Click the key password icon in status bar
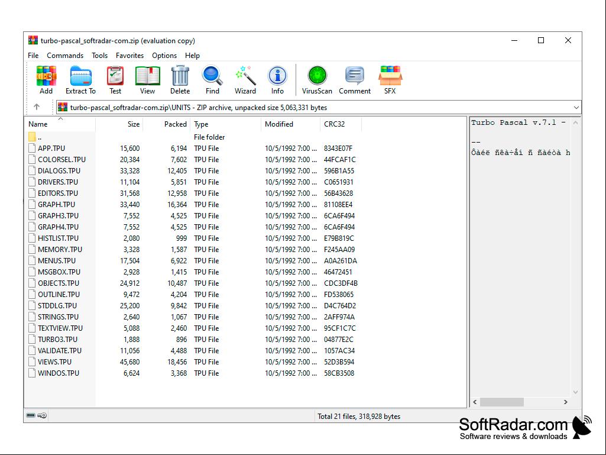The image size is (606, 455). point(42,415)
